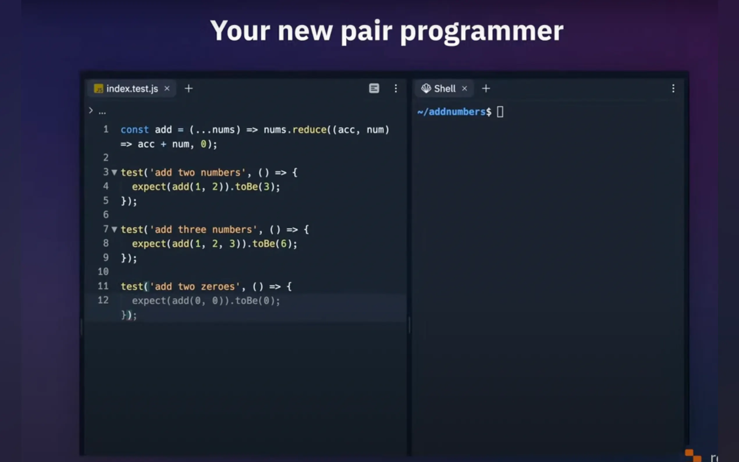
Task: Switch to the index.test.js tab
Action: tap(132, 89)
